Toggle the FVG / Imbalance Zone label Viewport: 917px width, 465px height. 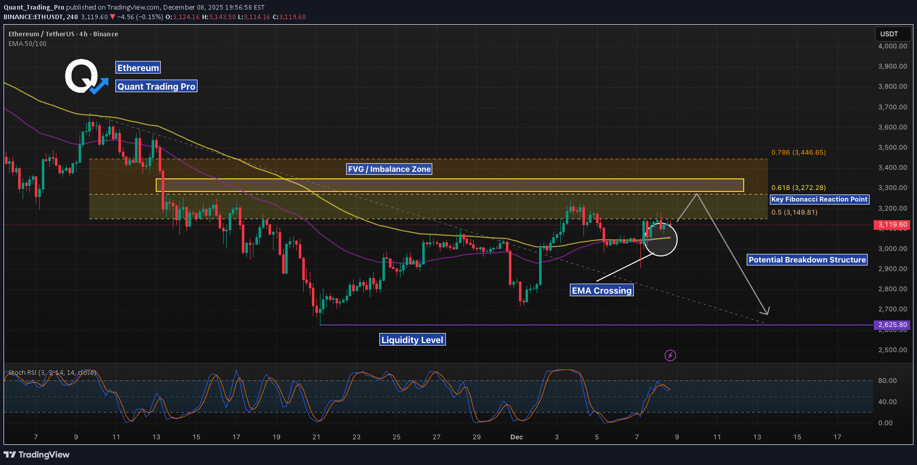pos(388,169)
